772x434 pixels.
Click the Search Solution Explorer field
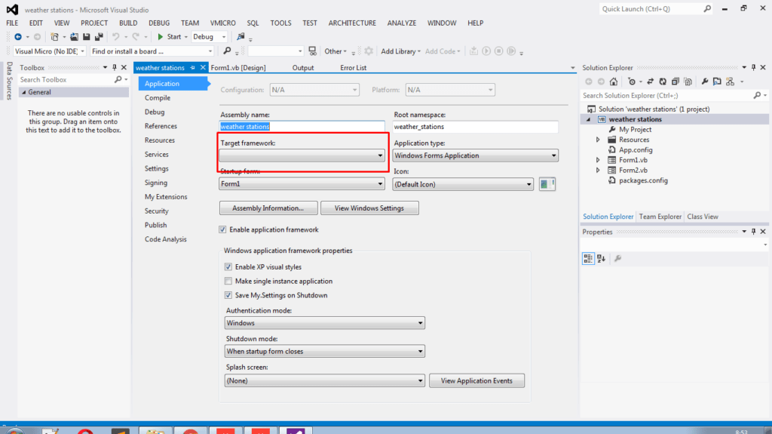(x=667, y=96)
